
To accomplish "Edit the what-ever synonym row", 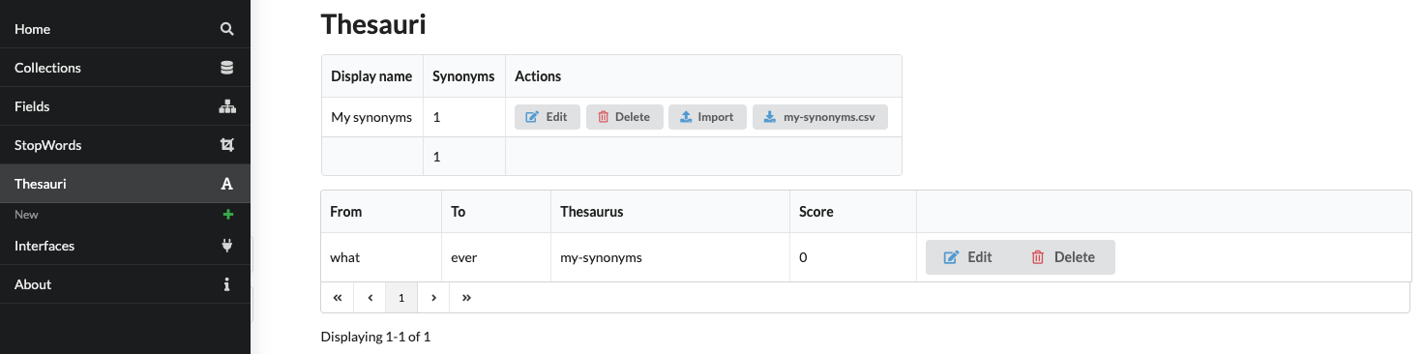I will (x=968, y=257).
